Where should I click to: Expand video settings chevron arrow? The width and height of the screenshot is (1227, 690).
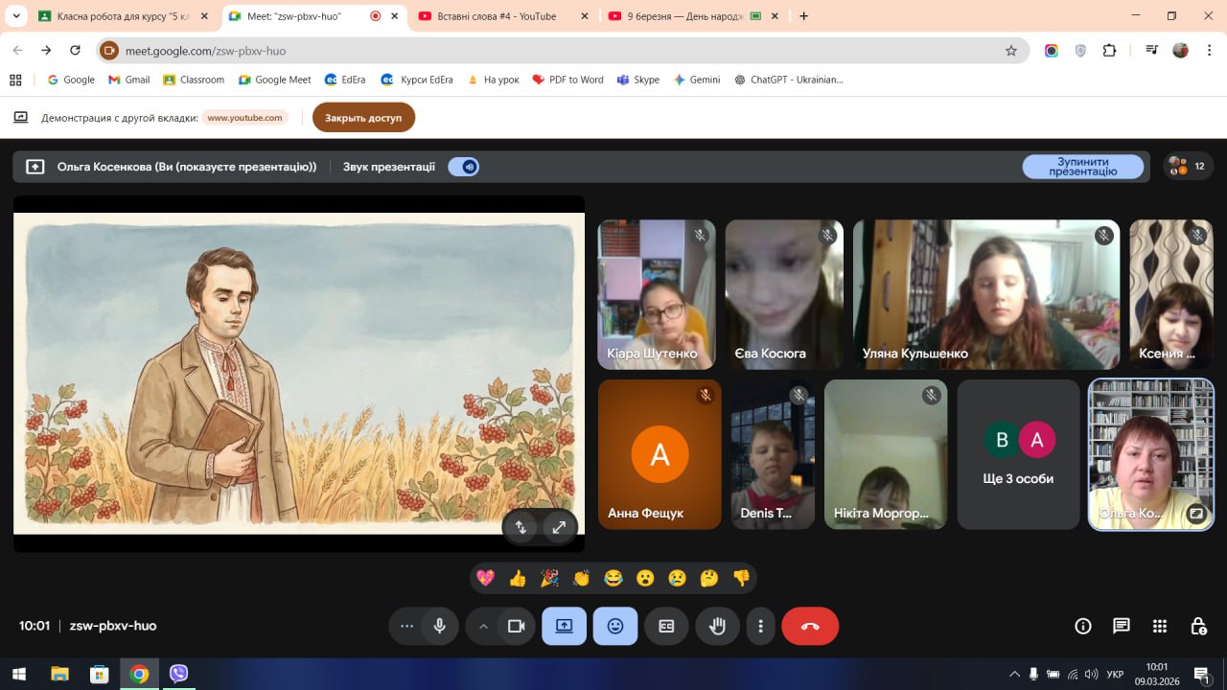[x=483, y=626]
